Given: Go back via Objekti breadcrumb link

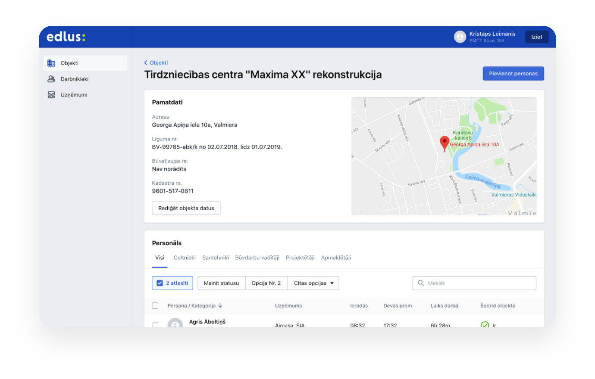Looking at the screenshot, I should tap(156, 62).
